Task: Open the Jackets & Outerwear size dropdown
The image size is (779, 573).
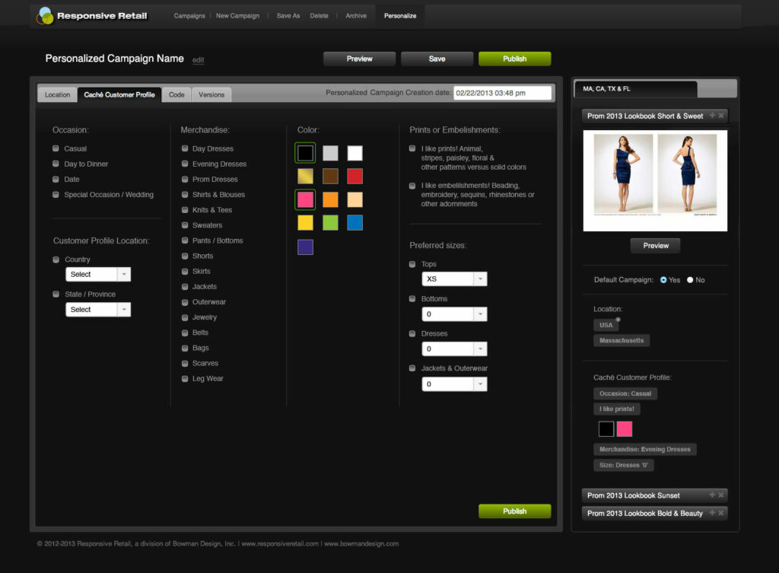Action: pyautogui.click(x=455, y=384)
